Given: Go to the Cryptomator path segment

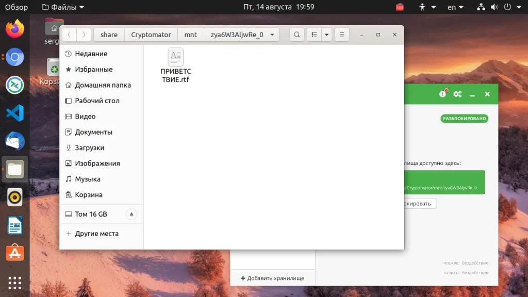Looking at the screenshot, I should 151,35.
